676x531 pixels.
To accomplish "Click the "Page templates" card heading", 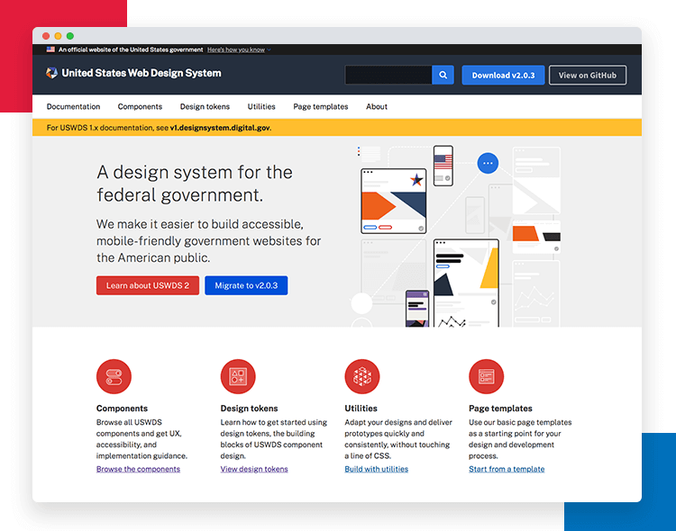I will click(500, 409).
